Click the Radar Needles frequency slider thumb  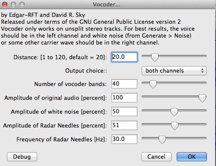[x=162, y=140]
